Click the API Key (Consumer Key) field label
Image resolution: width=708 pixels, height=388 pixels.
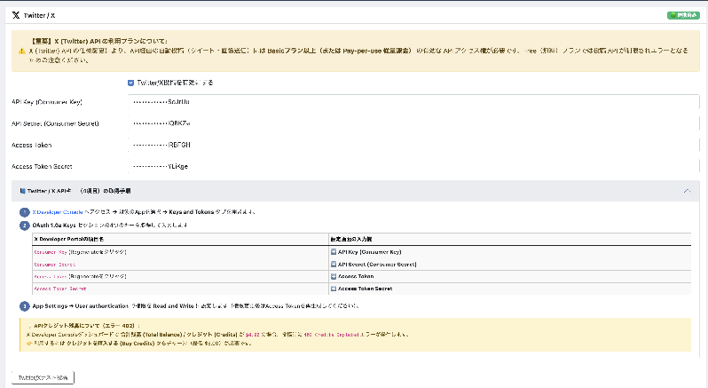coord(47,102)
